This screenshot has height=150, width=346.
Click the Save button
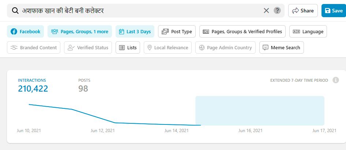pos(333,11)
